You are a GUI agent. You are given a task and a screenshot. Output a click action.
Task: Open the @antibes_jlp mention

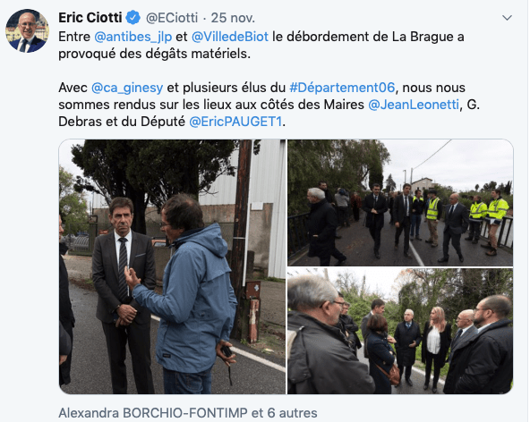click(133, 37)
